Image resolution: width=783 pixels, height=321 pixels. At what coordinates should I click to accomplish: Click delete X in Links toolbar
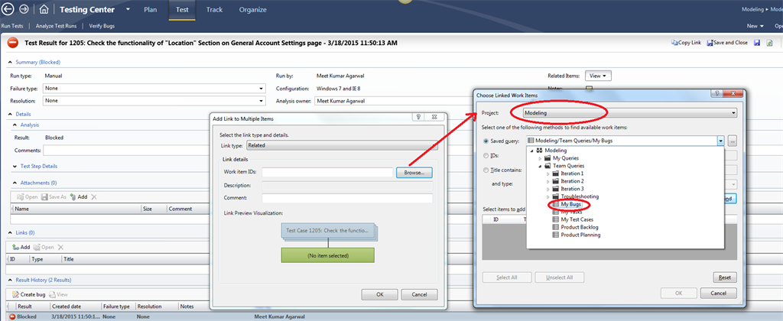click(60, 247)
